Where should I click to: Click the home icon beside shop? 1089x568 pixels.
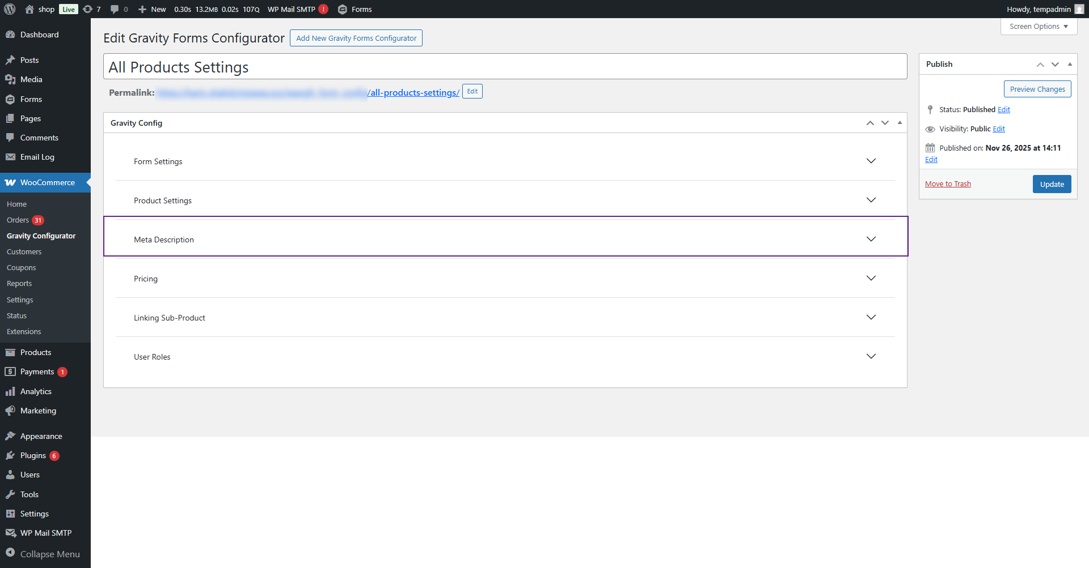[x=29, y=9]
